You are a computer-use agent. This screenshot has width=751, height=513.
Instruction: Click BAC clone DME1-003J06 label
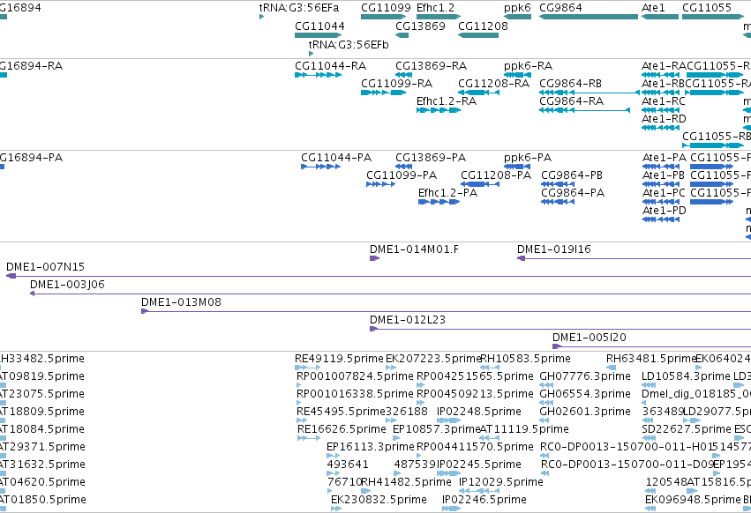(x=67, y=285)
